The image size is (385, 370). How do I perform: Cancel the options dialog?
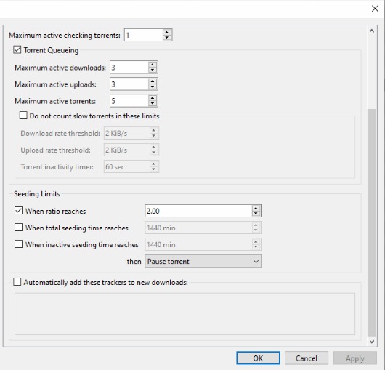pos(306,358)
